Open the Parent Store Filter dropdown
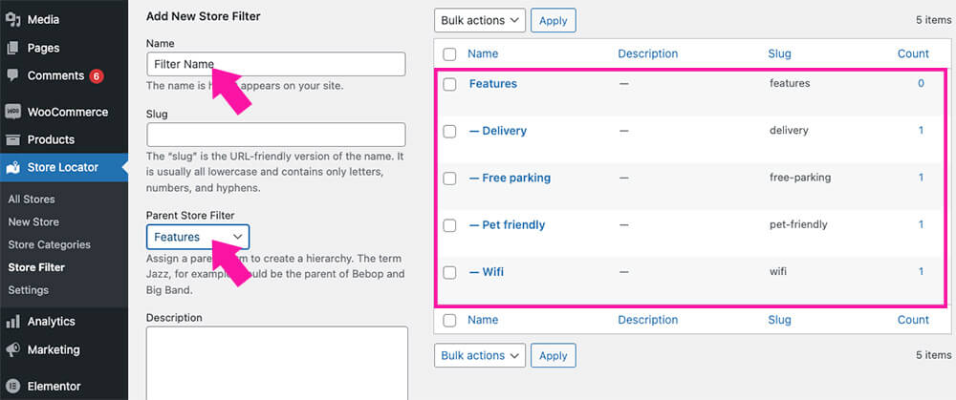This screenshot has height=400, width=956. coord(198,237)
